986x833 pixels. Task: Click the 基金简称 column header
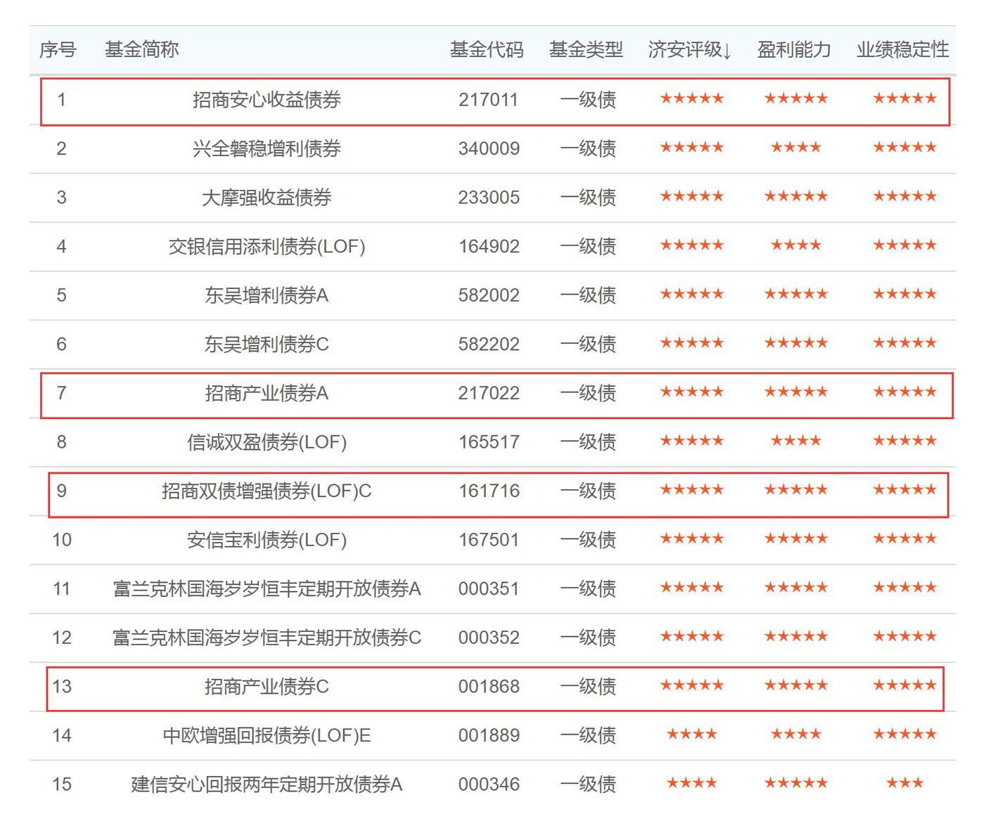pos(141,50)
